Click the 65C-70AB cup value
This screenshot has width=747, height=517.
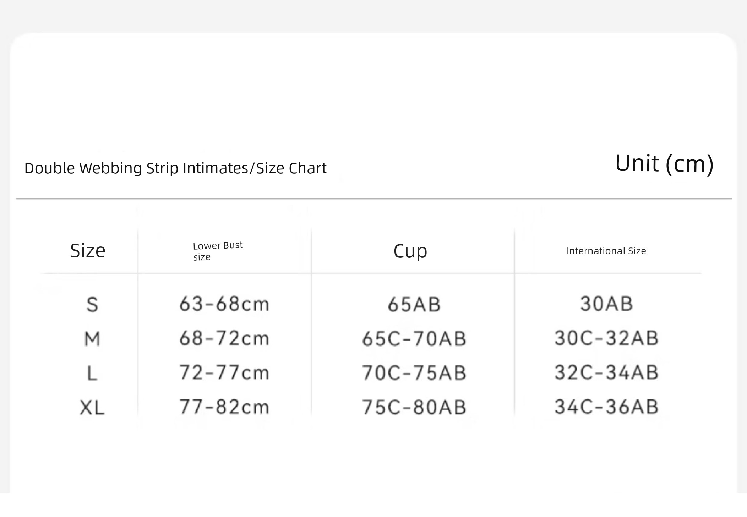coord(414,338)
